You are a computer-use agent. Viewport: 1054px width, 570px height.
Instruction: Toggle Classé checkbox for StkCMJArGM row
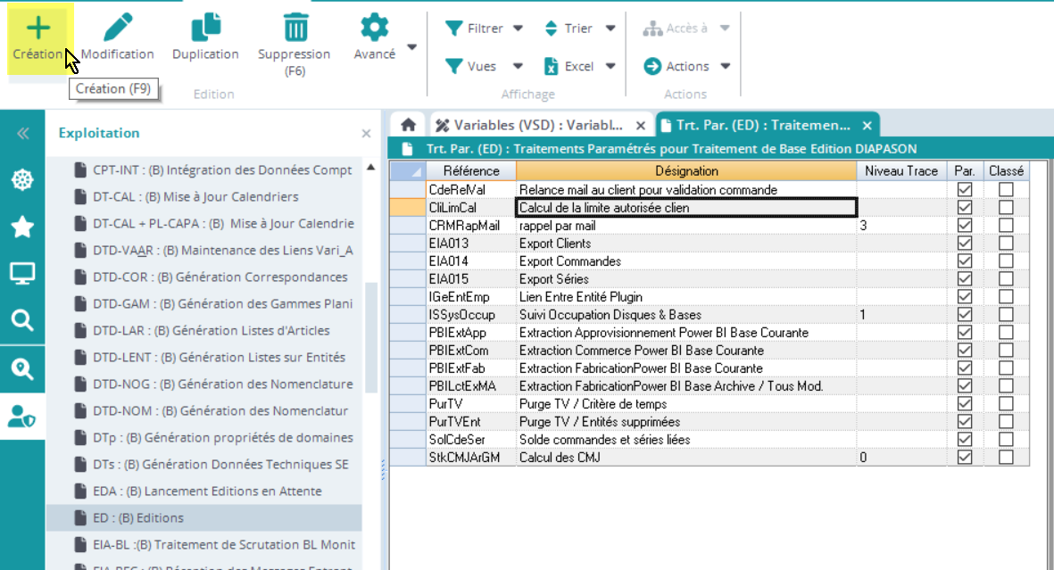pos(1006,458)
